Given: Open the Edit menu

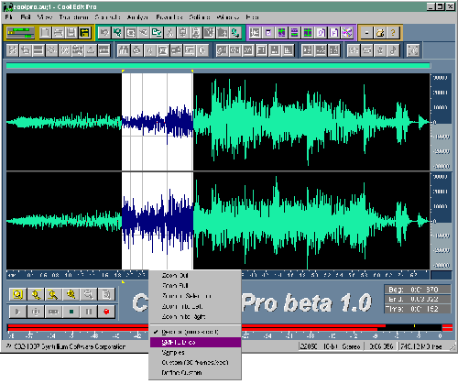Looking at the screenshot, I should (x=26, y=17).
